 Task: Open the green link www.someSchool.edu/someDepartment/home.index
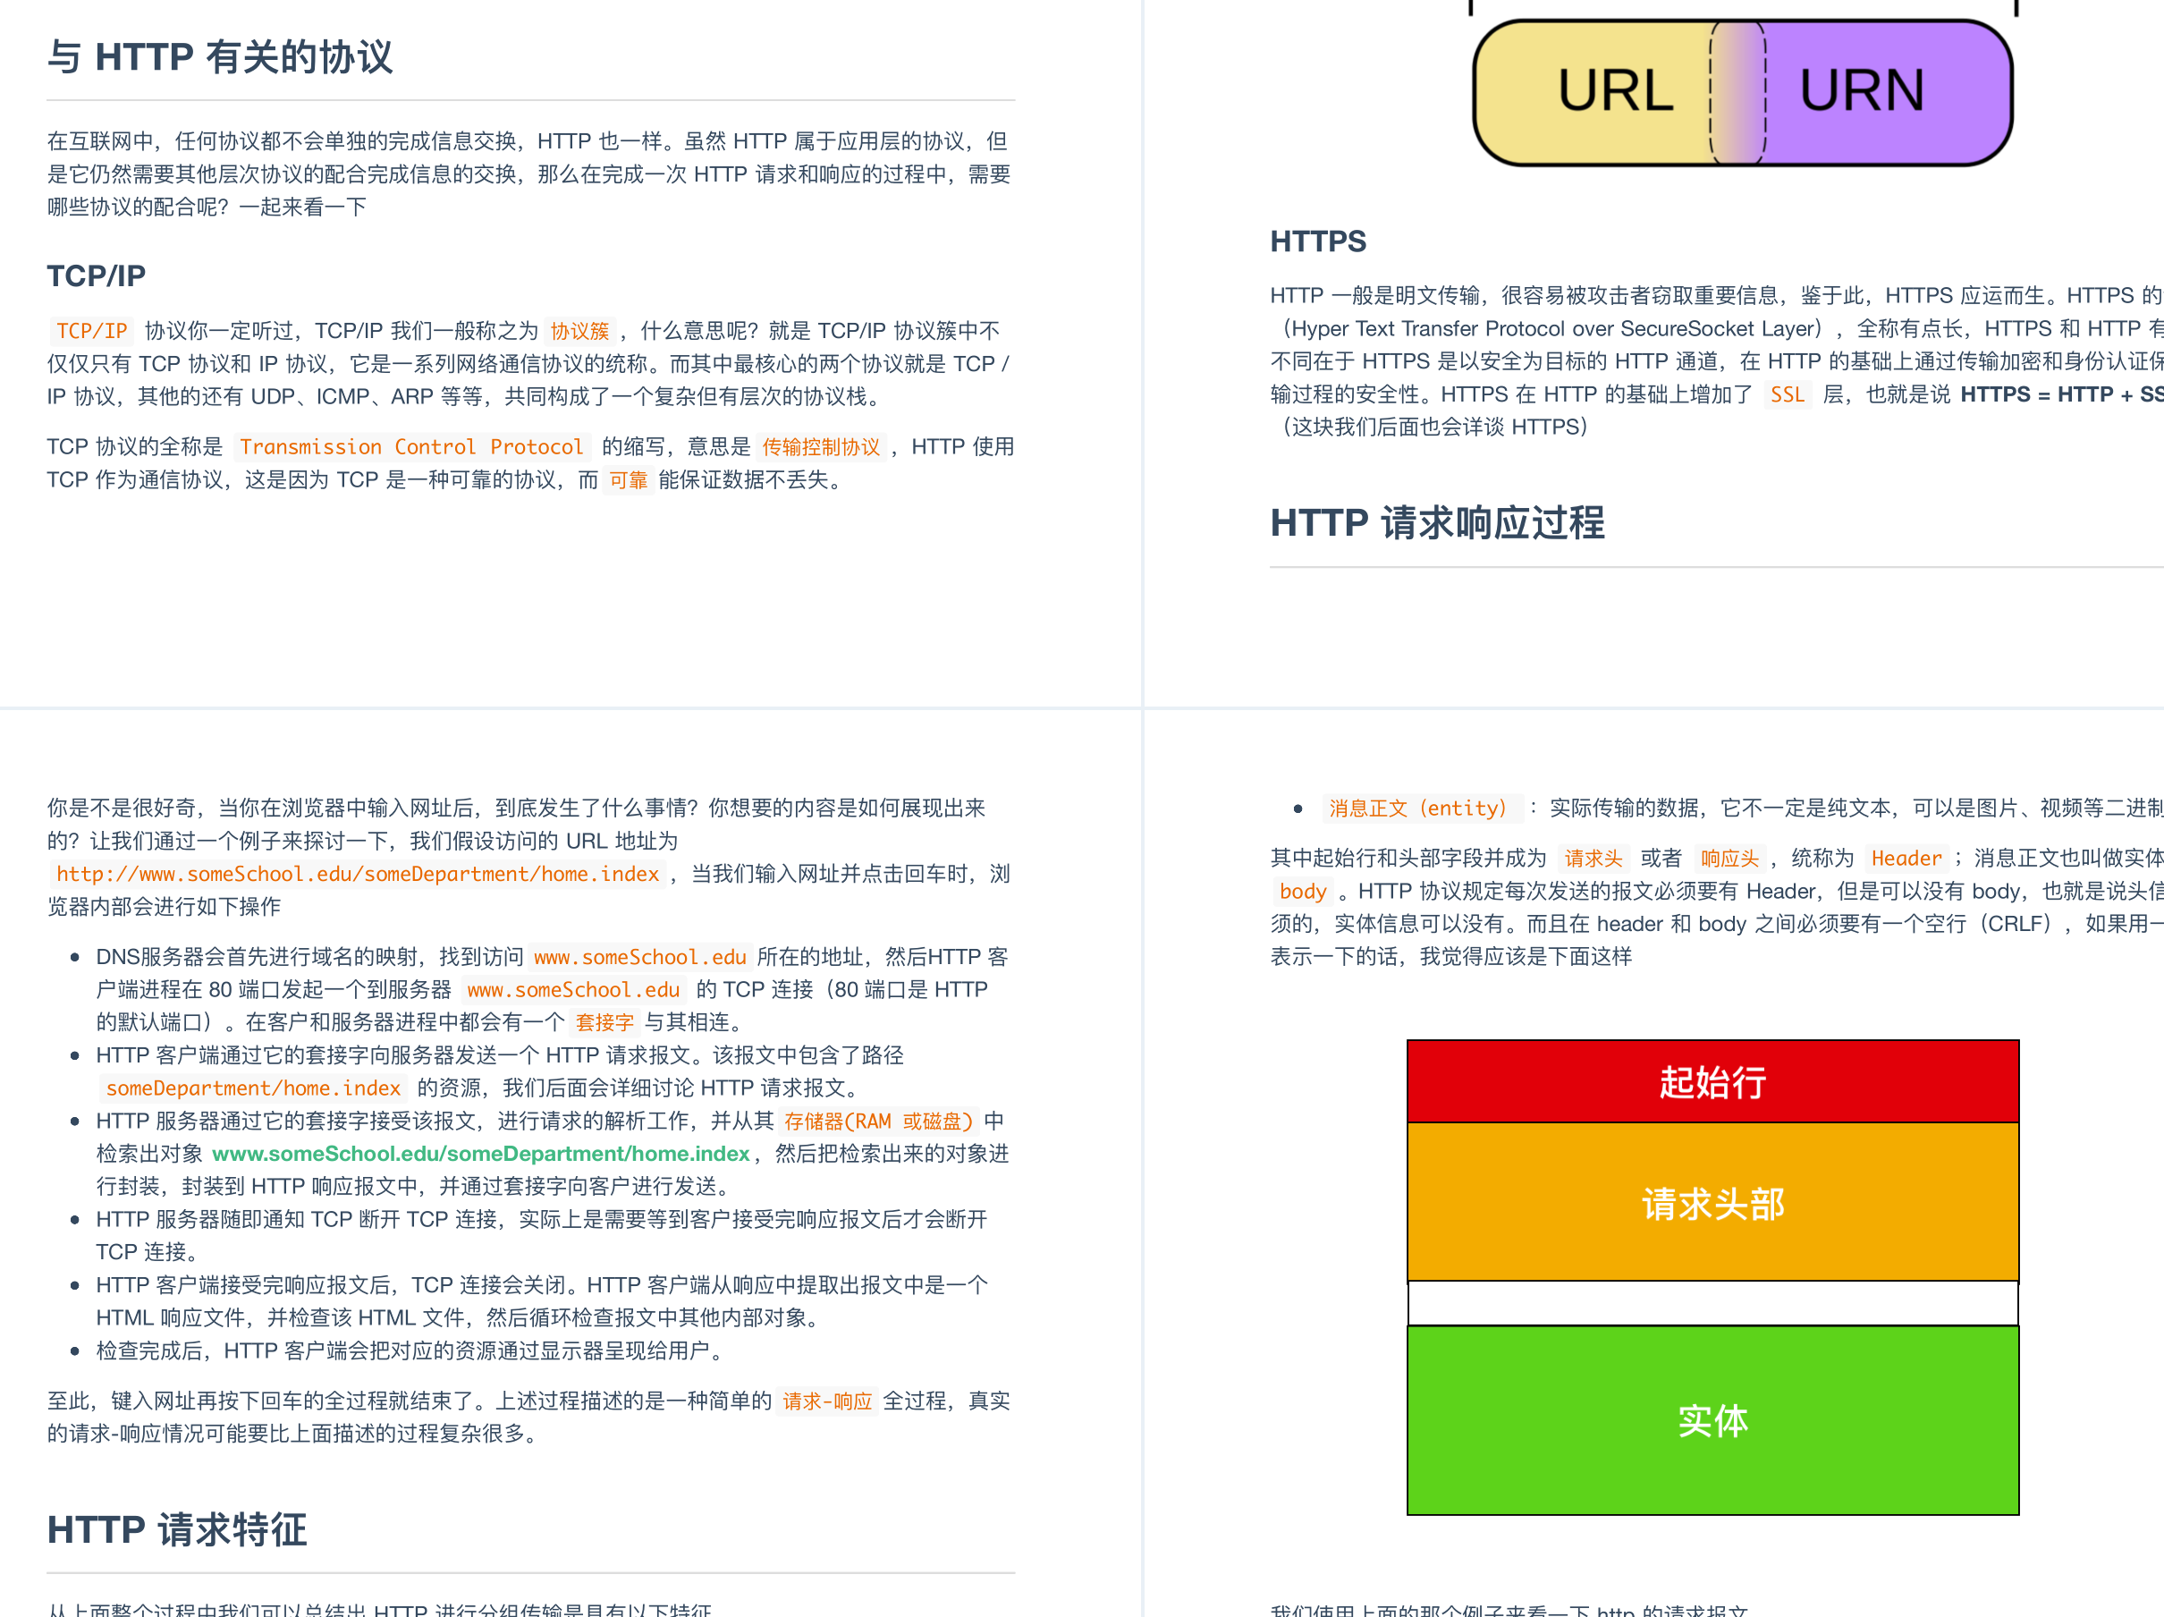click(x=480, y=1154)
